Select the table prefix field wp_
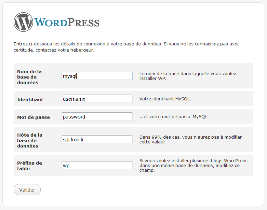 point(97,165)
